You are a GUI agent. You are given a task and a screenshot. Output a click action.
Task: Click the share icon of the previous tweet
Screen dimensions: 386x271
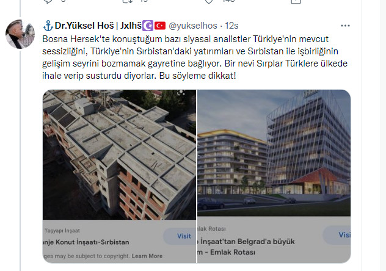(296, 1)
